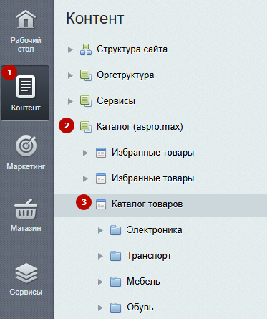Screen dimensions: 267x319
Task: Open Рабочий стол menu label
Action: pyautogui.click(x=26, y=44)
